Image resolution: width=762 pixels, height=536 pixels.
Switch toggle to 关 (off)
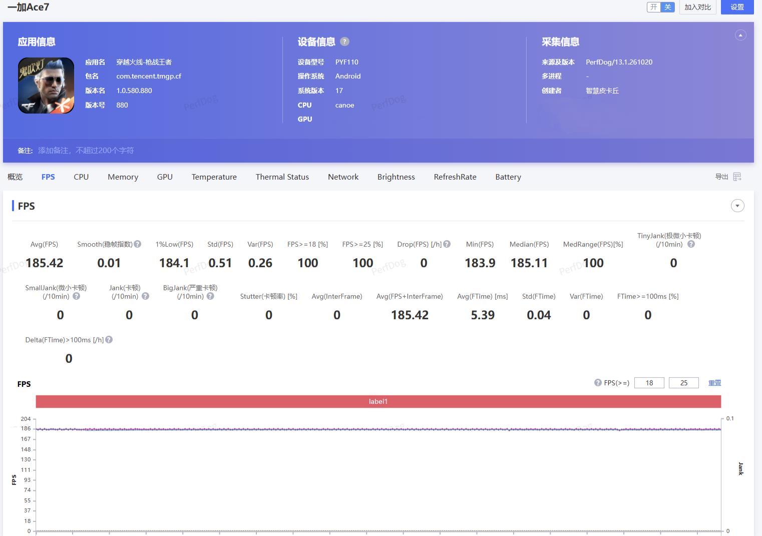click(x=668, y=7)
